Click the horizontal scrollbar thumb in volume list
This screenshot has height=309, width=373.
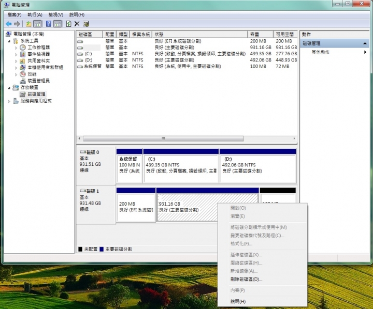(x=163, y=138)
